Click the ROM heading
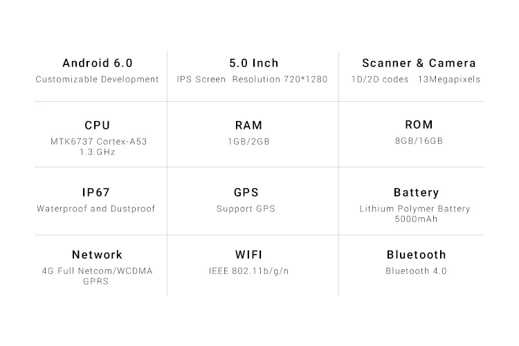Image resolution: width=519 pixels, height=346 pixels. [419, 125]
